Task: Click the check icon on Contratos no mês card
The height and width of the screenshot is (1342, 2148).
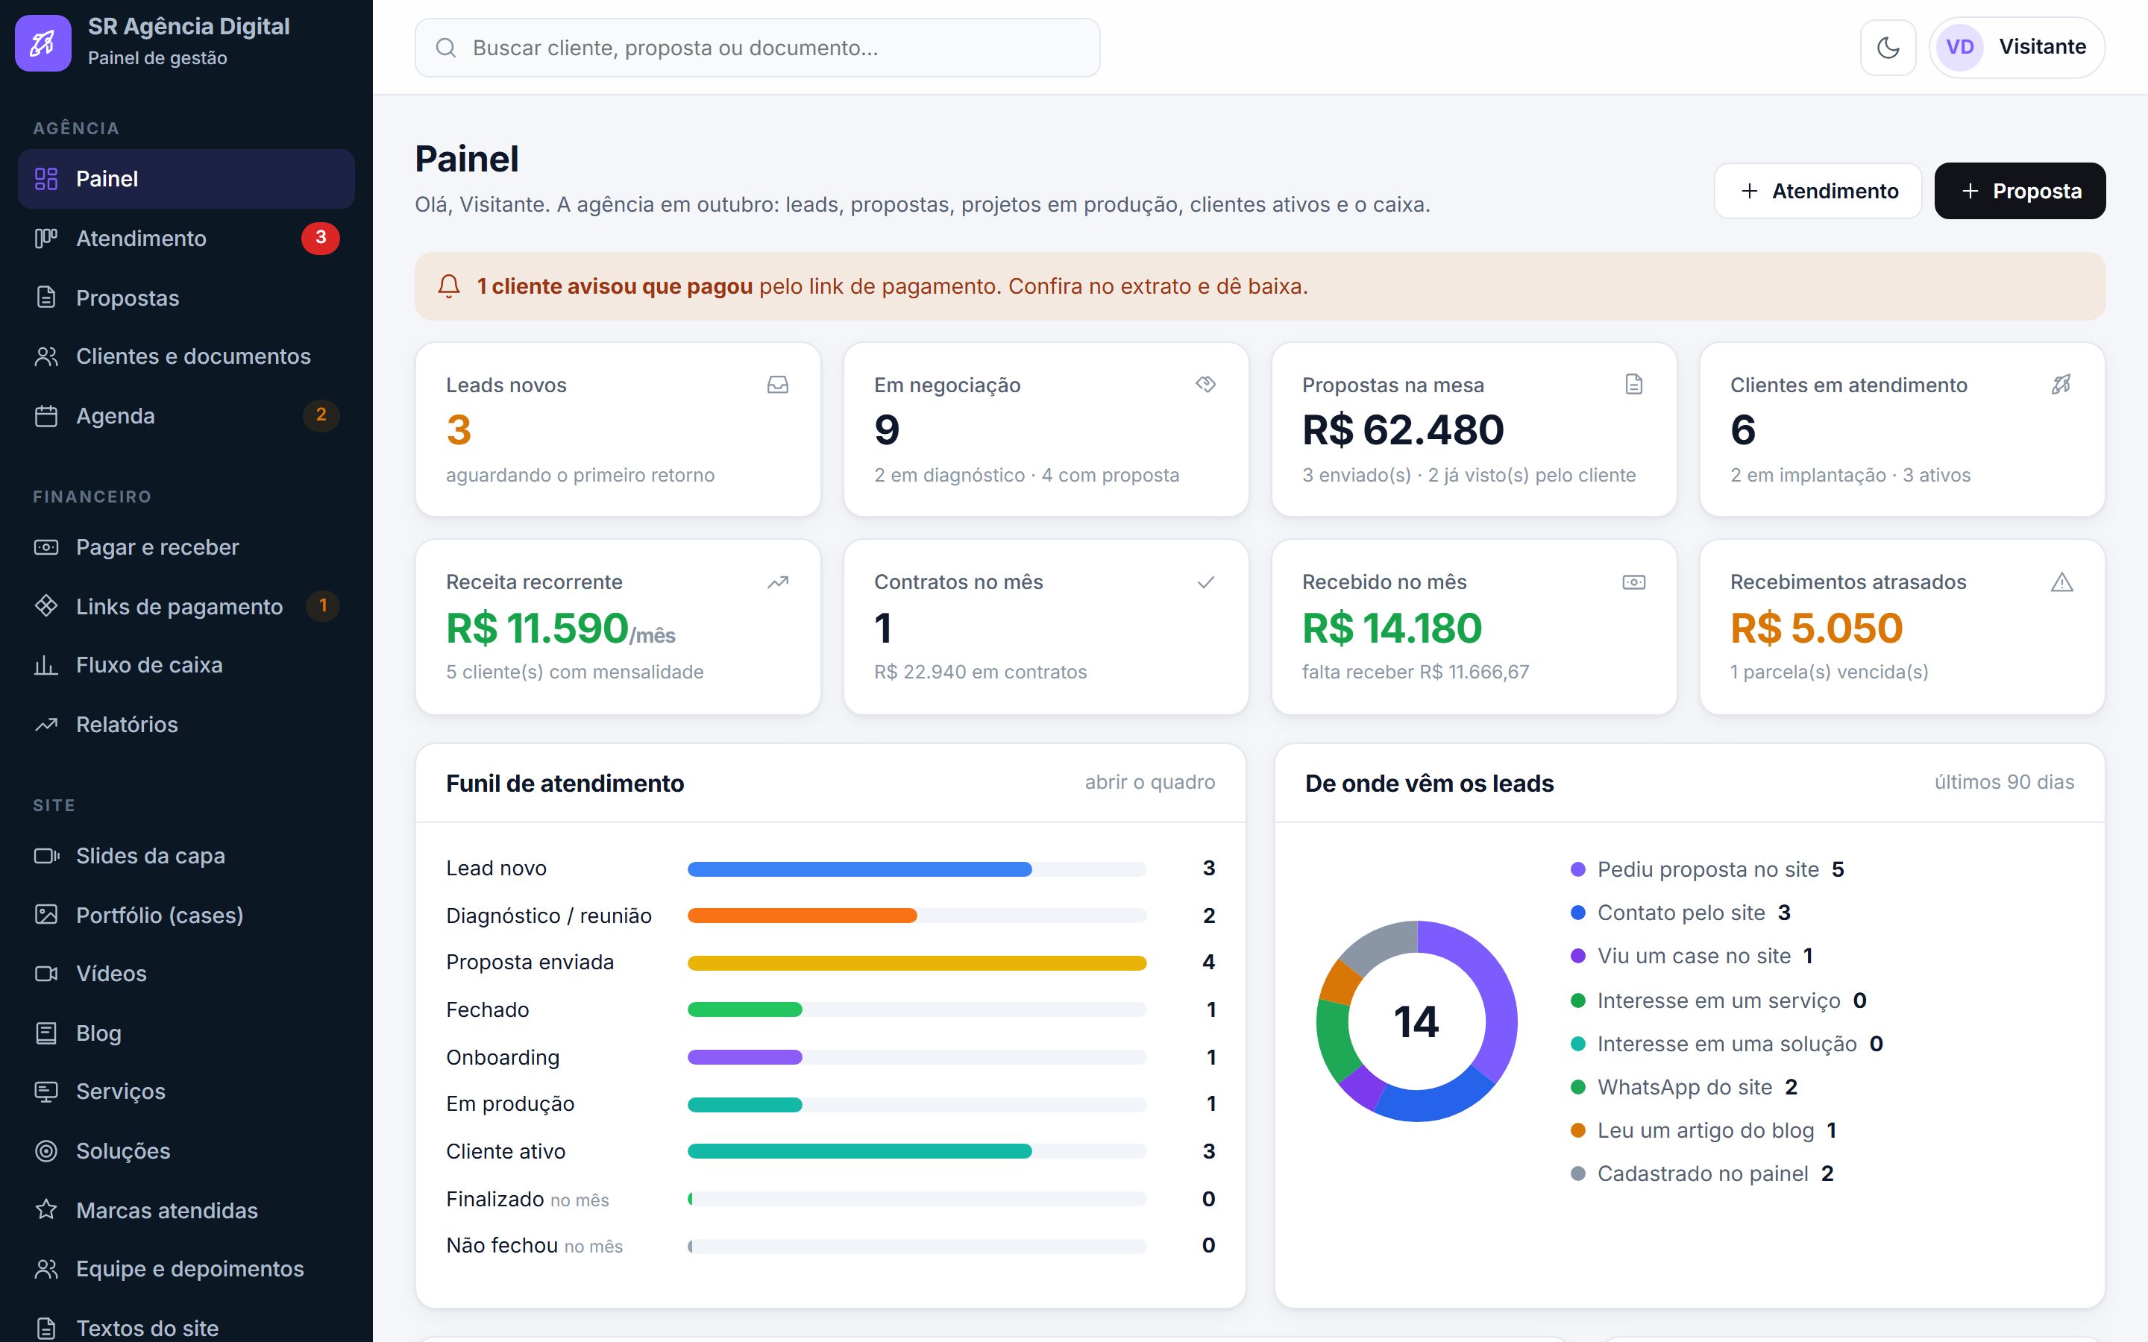Action: click(x=1205, y=582)
